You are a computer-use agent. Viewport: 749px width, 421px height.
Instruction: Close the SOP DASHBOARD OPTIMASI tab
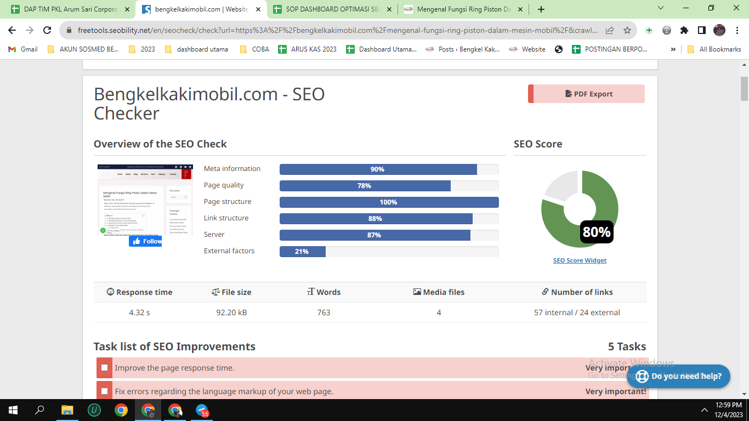(389, 9)
